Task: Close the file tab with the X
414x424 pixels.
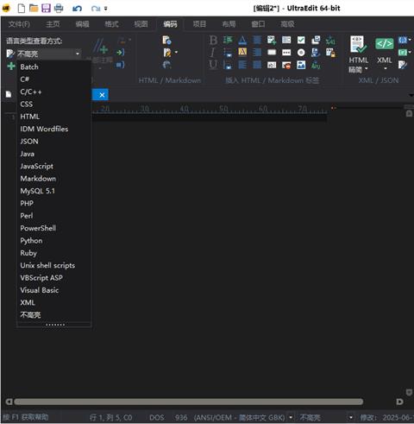Action: coord(102,95)
